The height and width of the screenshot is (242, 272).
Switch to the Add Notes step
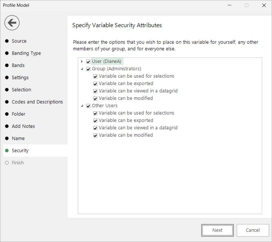pyautogui.click(x=23, y=126)
